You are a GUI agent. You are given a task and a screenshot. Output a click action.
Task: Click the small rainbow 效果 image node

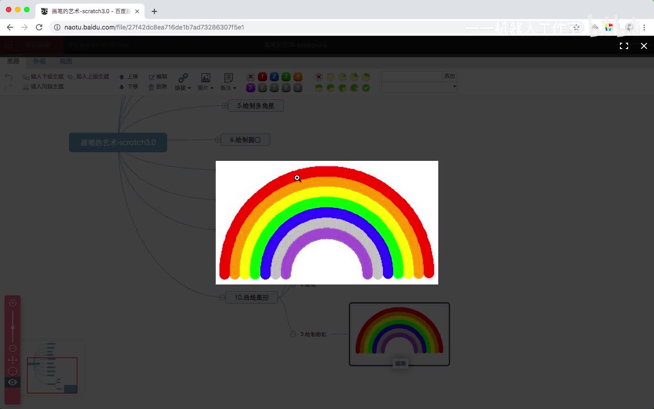[399, 334]
